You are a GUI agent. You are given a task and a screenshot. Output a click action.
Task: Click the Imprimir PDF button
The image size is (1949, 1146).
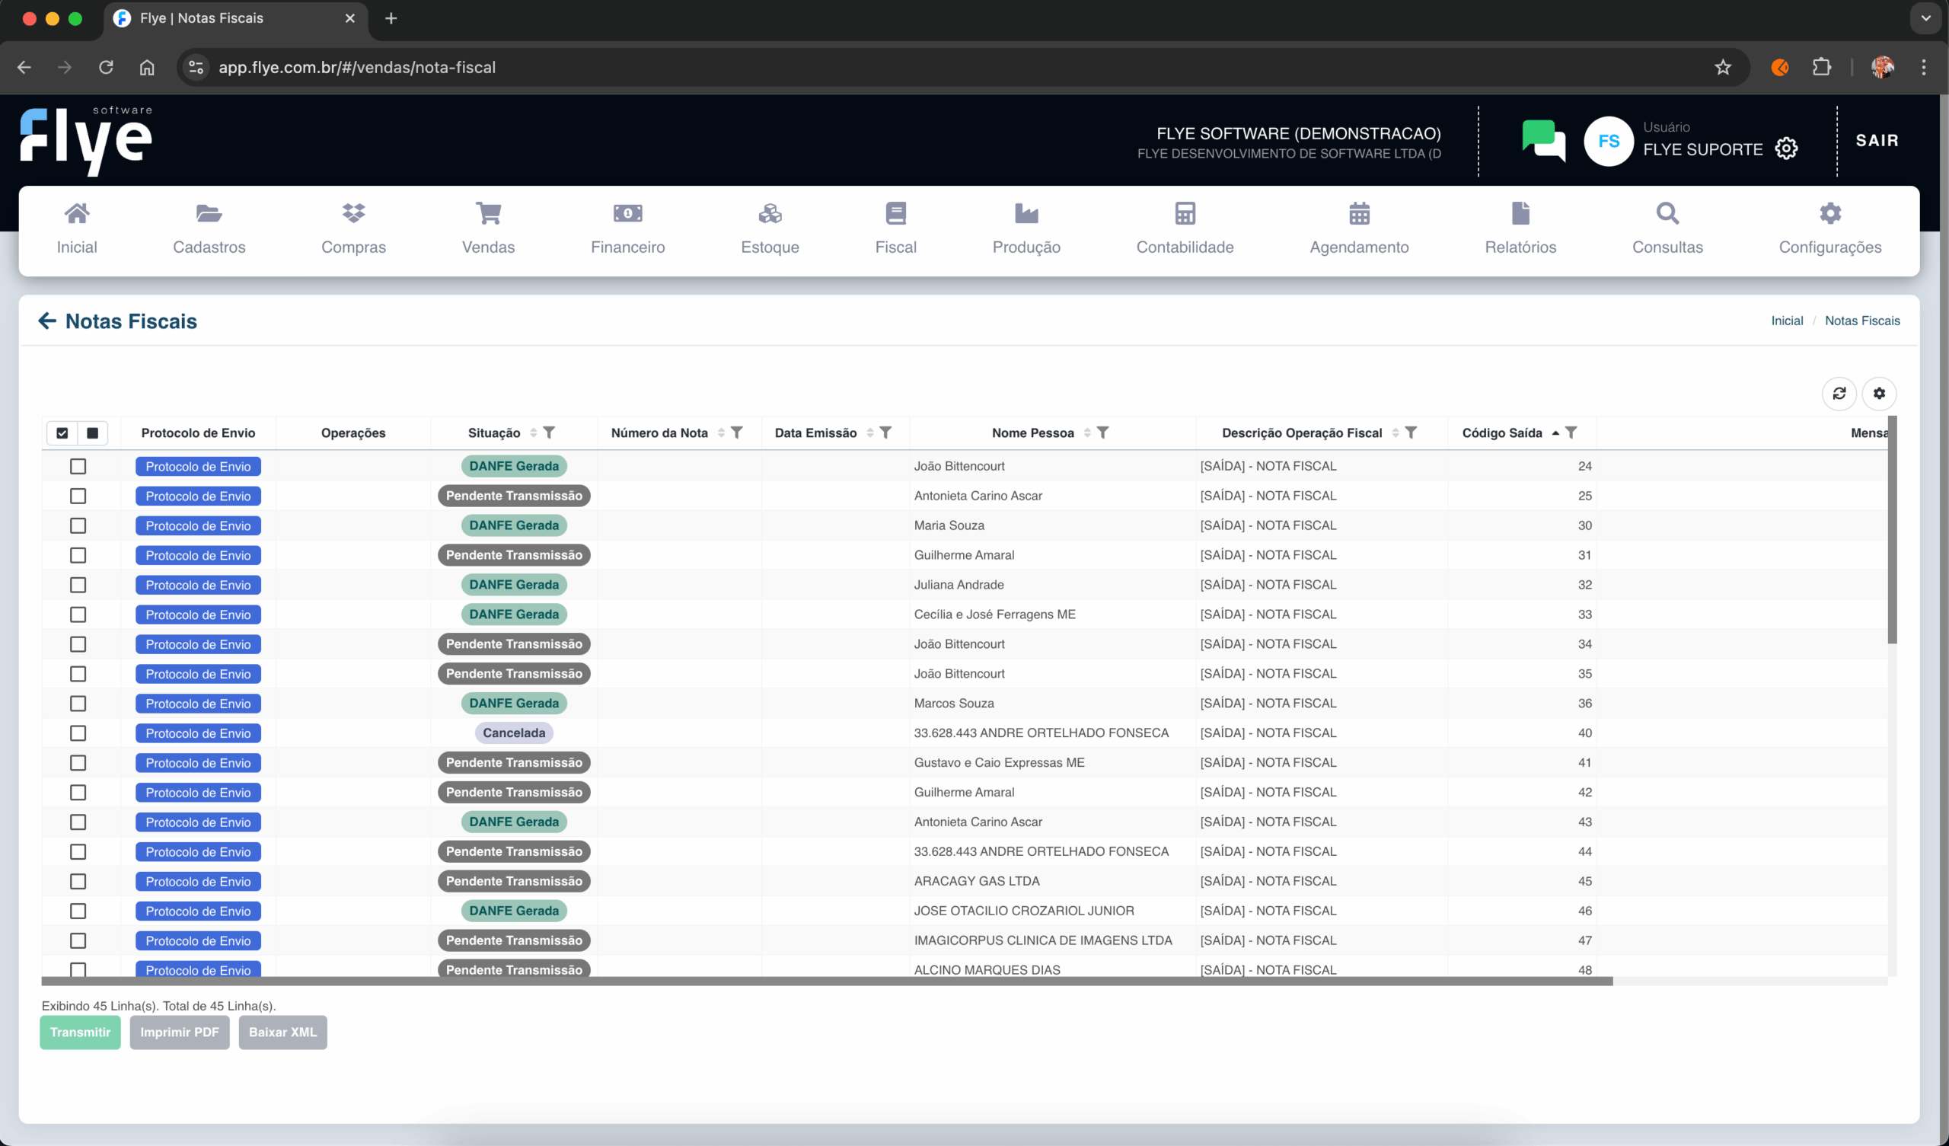pyautogui.click(x=180, y=1033)
